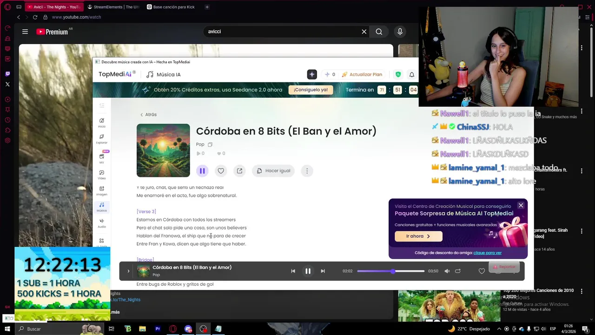
Task: Click the green shield icon
Action: click(398, 74)
